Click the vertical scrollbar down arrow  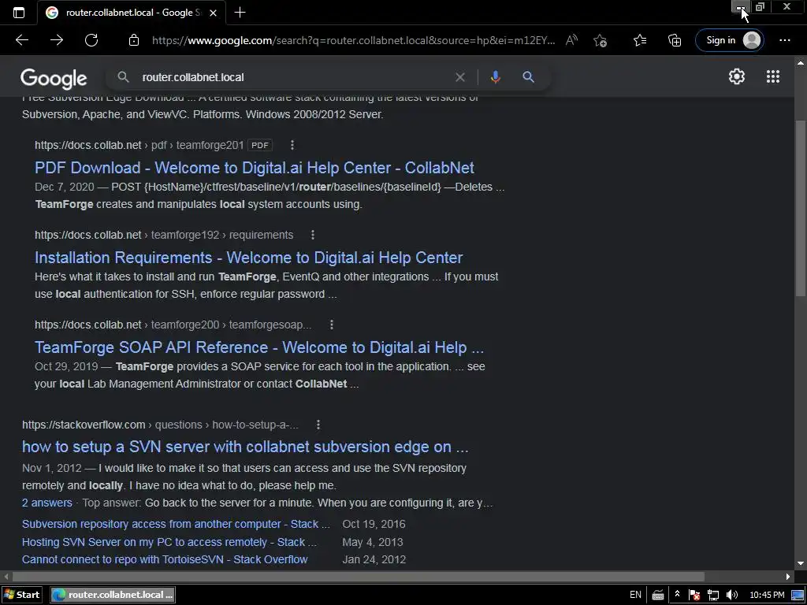click(x=801, y=564)
